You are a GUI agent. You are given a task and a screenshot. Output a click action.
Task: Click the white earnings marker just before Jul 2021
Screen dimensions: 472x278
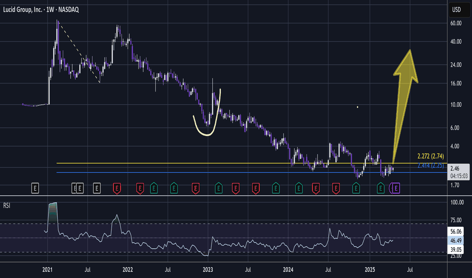pyautogui.click(x=80, y=189)
